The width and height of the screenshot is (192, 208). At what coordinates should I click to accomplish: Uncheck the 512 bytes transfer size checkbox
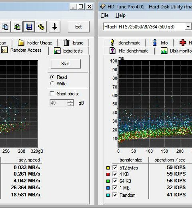pyautogui.click(x=115, y=168)
